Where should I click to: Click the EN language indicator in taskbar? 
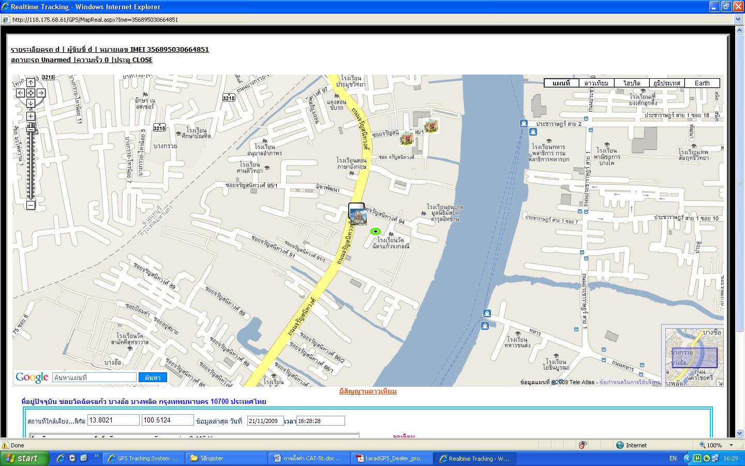click(673, 458)
